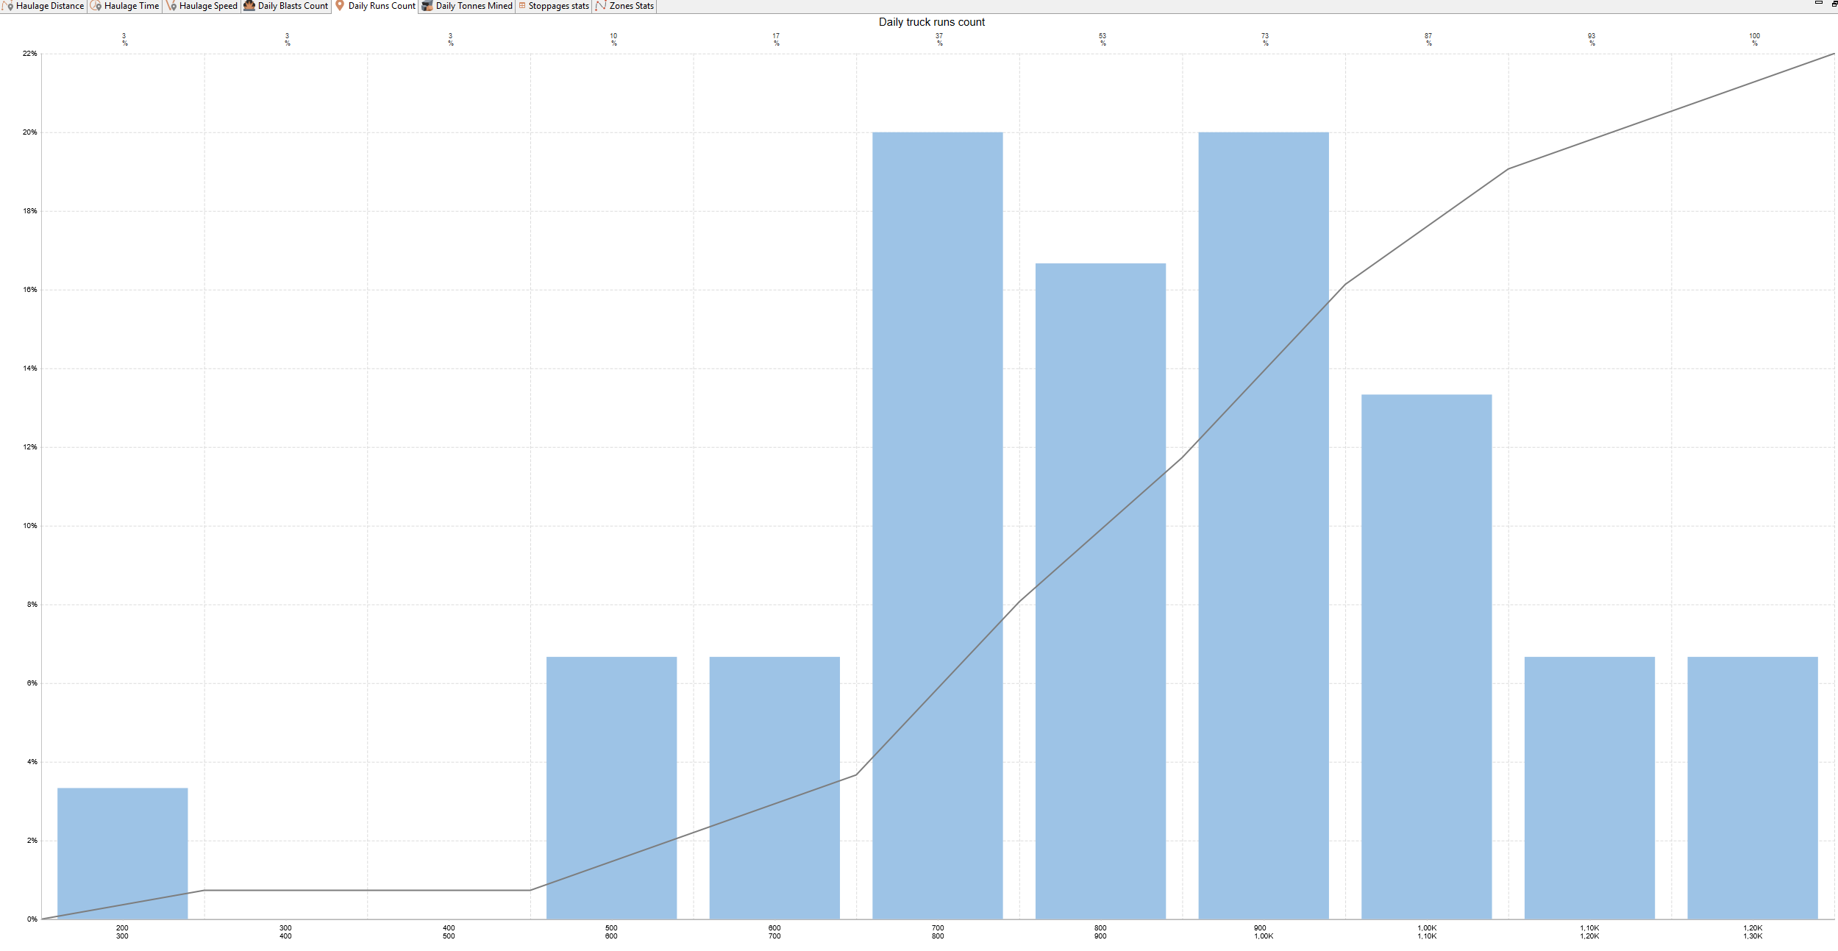This screenshot has height=951, width=1838.
Task: Open the Stoppages stats tab
Action: coord(554,6)
